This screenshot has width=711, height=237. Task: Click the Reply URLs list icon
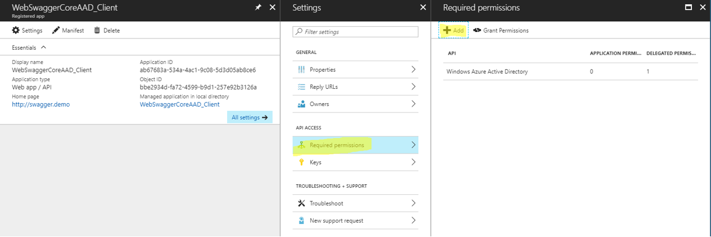coord(302,87)
